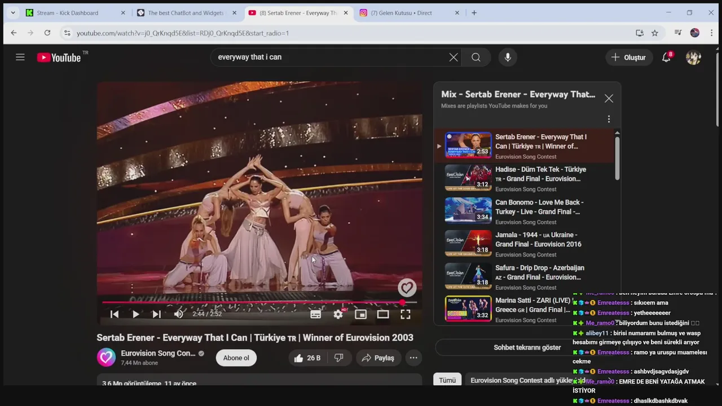Play the paused video
The height and width of the screenshot is (406, 722).
(136, 314)
